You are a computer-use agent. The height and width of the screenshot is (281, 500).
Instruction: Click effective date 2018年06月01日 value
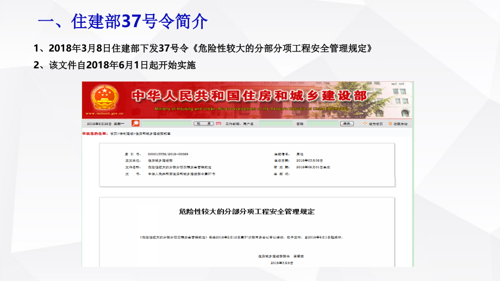pyautogui.click(x=313, y=167)
